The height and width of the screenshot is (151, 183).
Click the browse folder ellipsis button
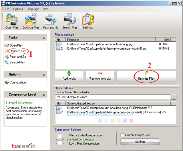(174, 97)
